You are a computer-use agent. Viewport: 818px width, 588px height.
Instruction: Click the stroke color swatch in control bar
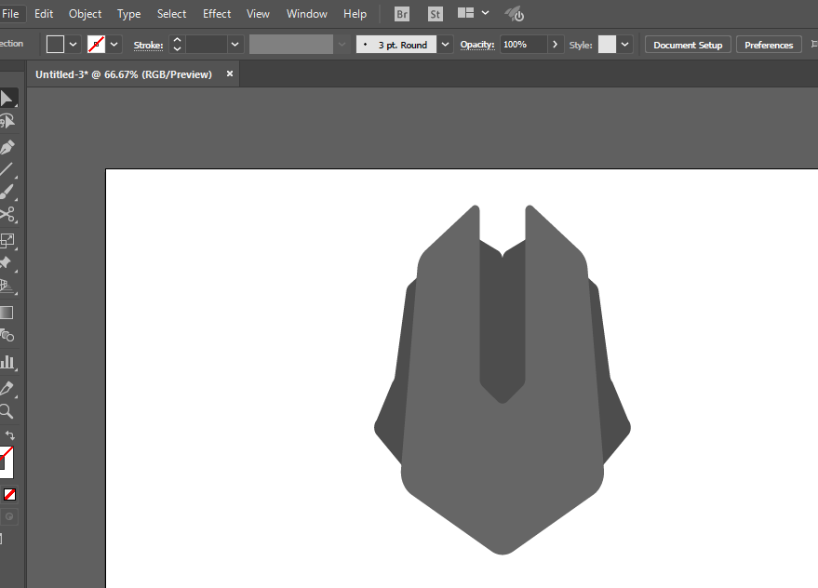(96, 45)
